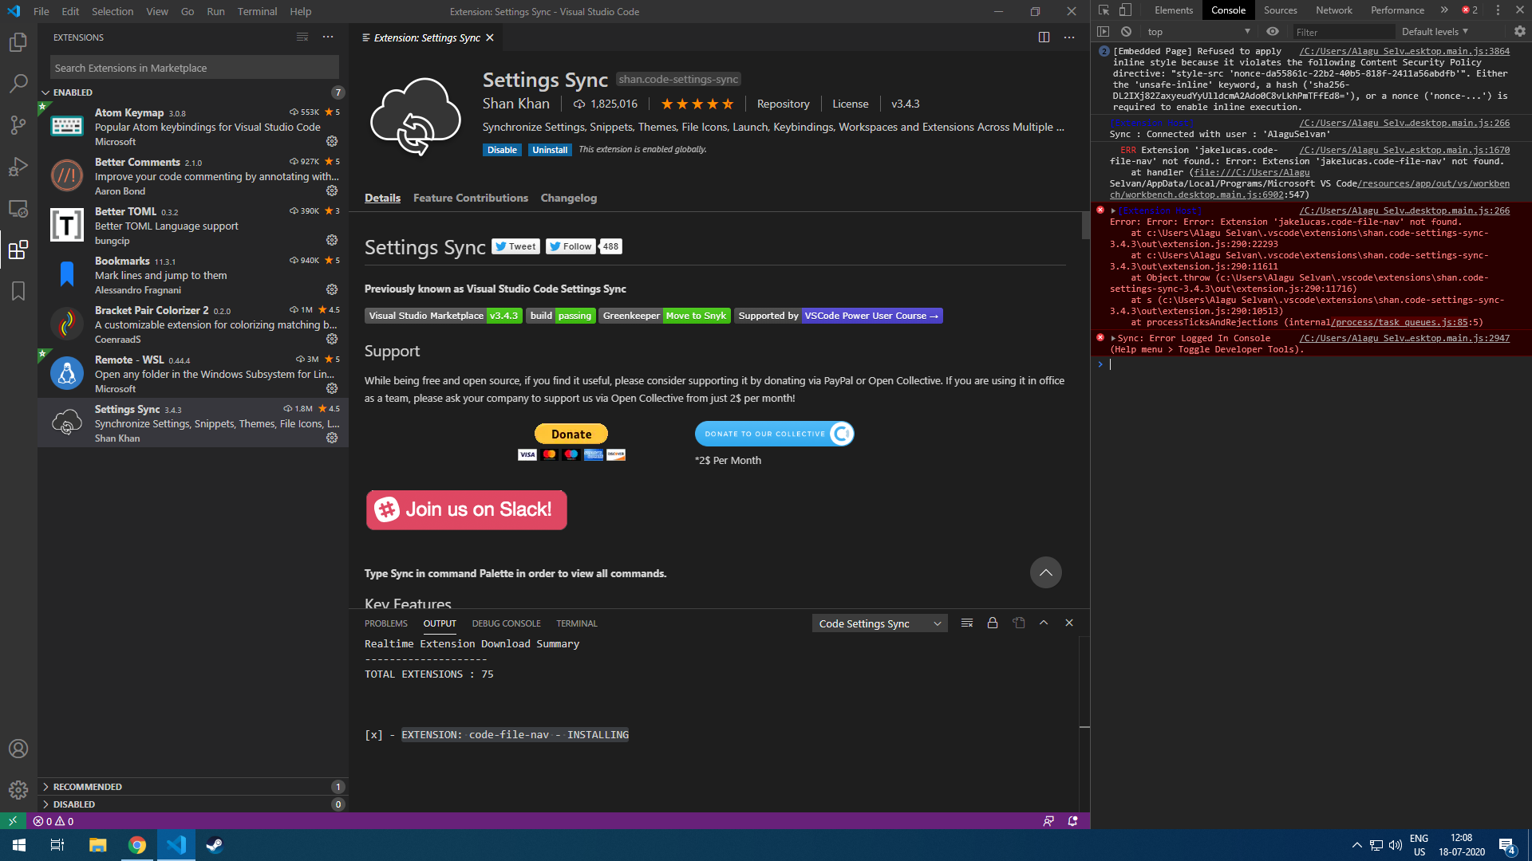
Task: Select the inspect element tool in DevTools
Action: pos(1102,10)
